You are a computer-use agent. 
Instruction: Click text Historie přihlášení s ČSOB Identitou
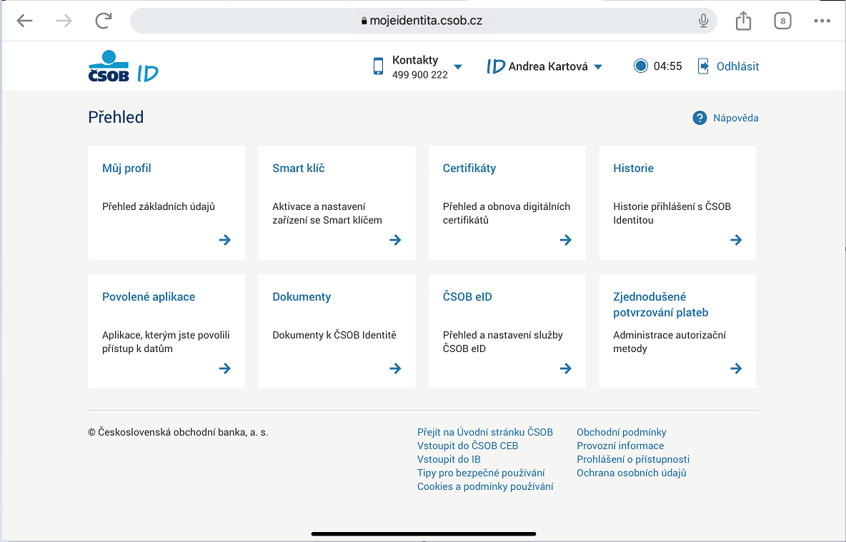[x=672, y=213]
